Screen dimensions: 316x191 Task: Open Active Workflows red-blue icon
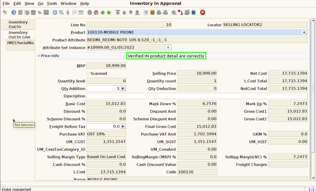click(x=180, y=12)
